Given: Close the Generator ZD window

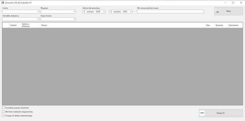Looking at the screenshot, I should [241, 3].
